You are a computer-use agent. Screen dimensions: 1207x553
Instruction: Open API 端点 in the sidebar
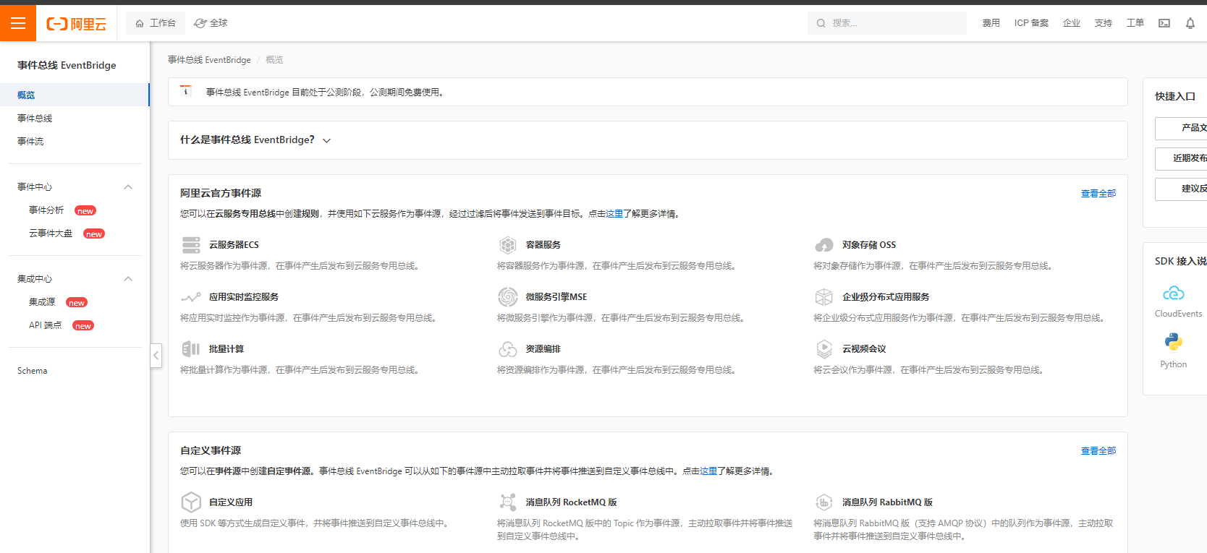[45, 325]
